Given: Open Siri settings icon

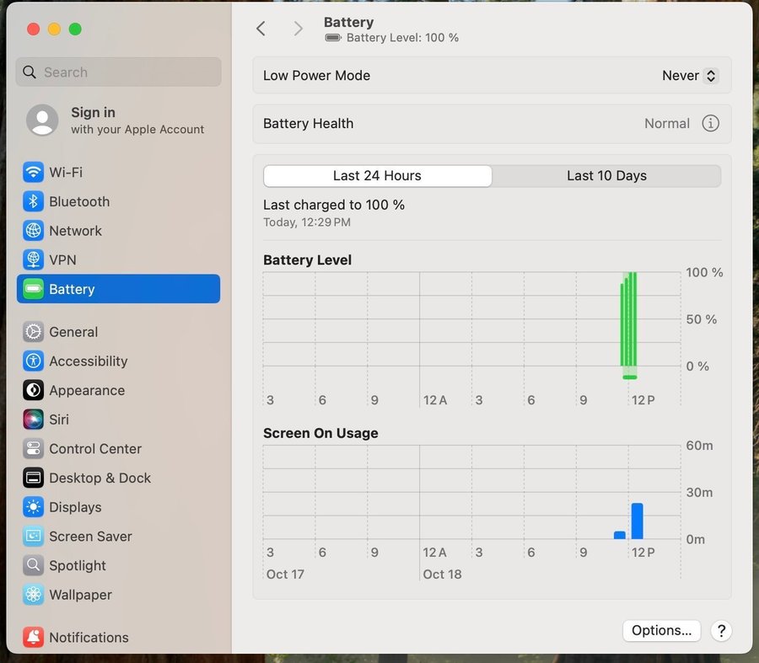Looking at the screenshot, I should click(34, 420).
